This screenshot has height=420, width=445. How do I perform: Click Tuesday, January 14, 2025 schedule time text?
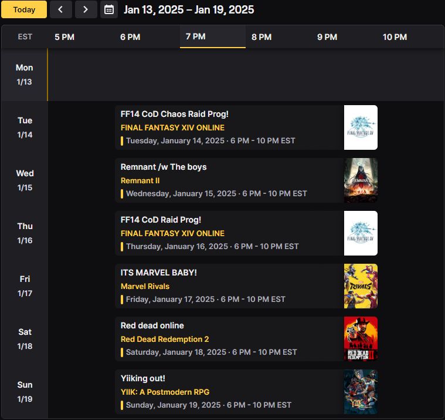[210, 141]
